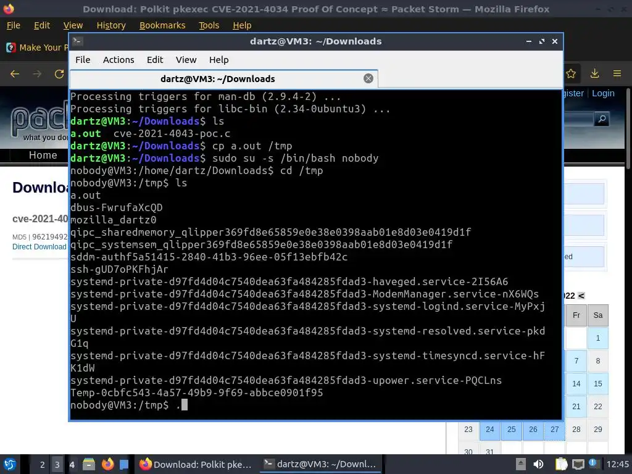The width and height of the screenshot is (632, 474).
Task: Click the network monitor tray icon
Action: click(578, 464)
